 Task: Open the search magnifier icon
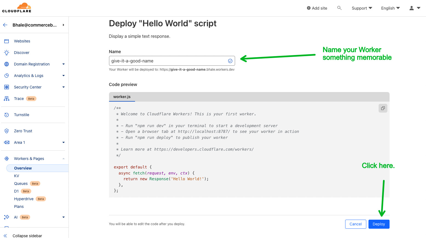339,8
